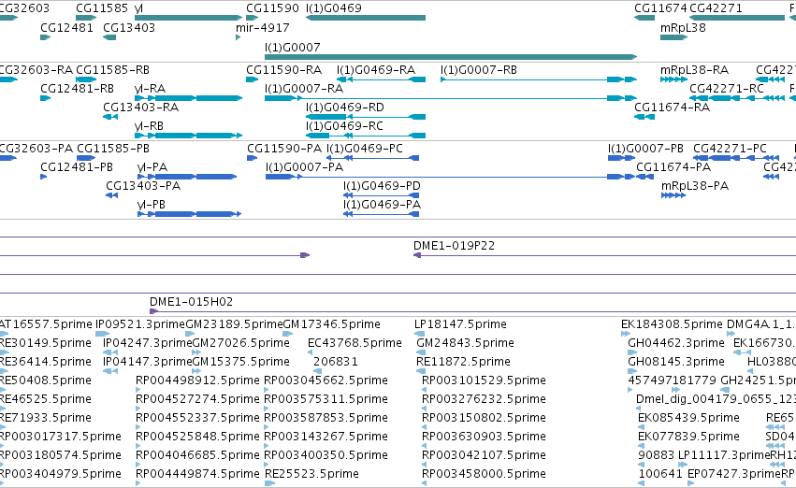The width and height of the screenshot is (796, 488).
Task: Select EST EK184308.5prime
Action: coord(626,334)
